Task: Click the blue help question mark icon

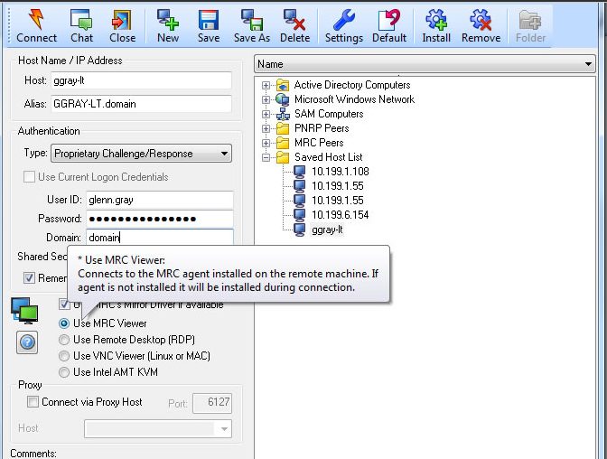Action: (27, 342)
